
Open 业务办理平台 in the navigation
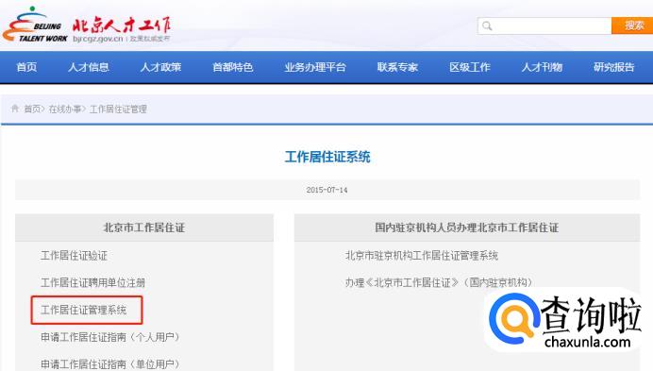coord(315,67)
